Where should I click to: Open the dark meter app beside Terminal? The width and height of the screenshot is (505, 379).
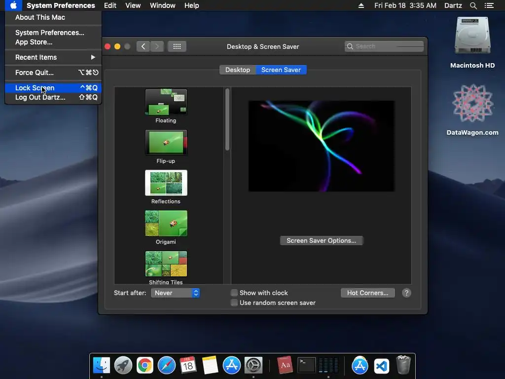point(328,365)
